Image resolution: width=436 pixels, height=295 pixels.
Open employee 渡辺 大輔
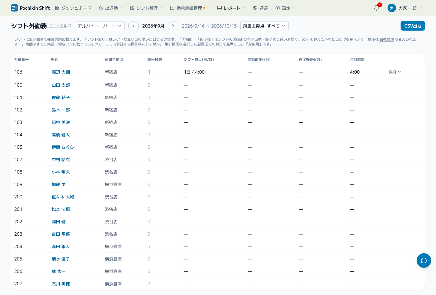61,72
